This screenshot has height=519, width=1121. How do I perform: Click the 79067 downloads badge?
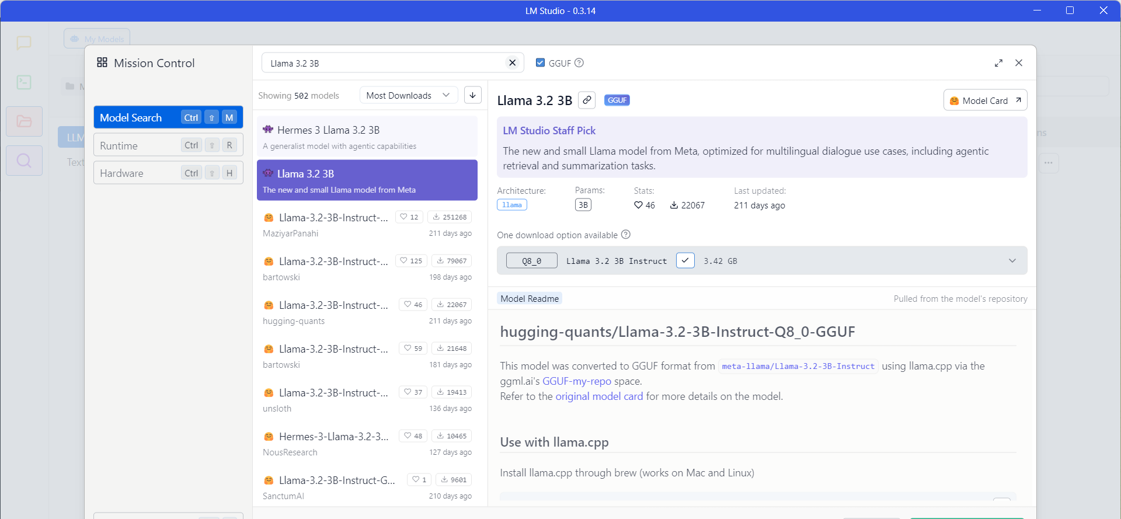point(452,261)
